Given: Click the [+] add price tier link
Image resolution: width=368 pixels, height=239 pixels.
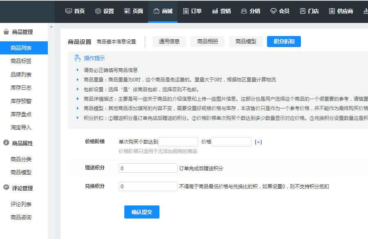Looking at the screenshot, I should click(x=258, y=142).
